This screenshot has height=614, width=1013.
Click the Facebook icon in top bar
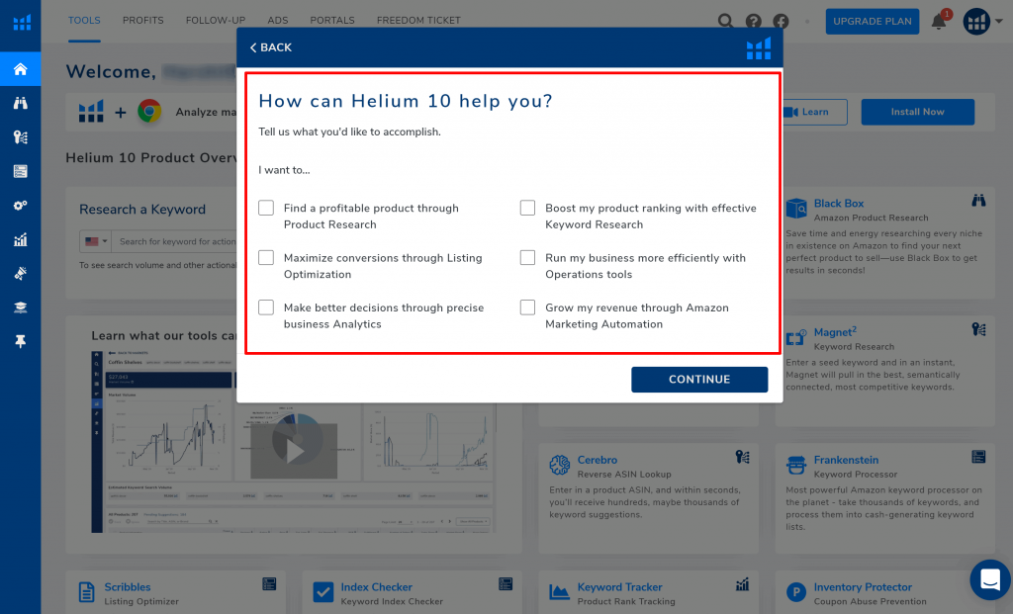(x=782, y=22)
